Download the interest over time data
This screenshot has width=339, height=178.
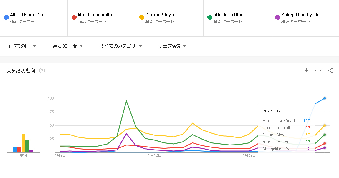pyautogui.click(x=307, y=70)
